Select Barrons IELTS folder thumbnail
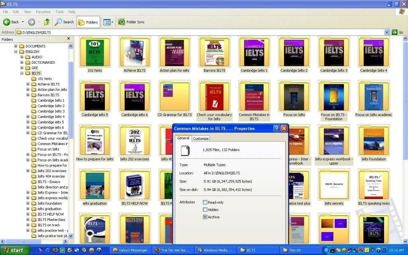 (214, 55)
